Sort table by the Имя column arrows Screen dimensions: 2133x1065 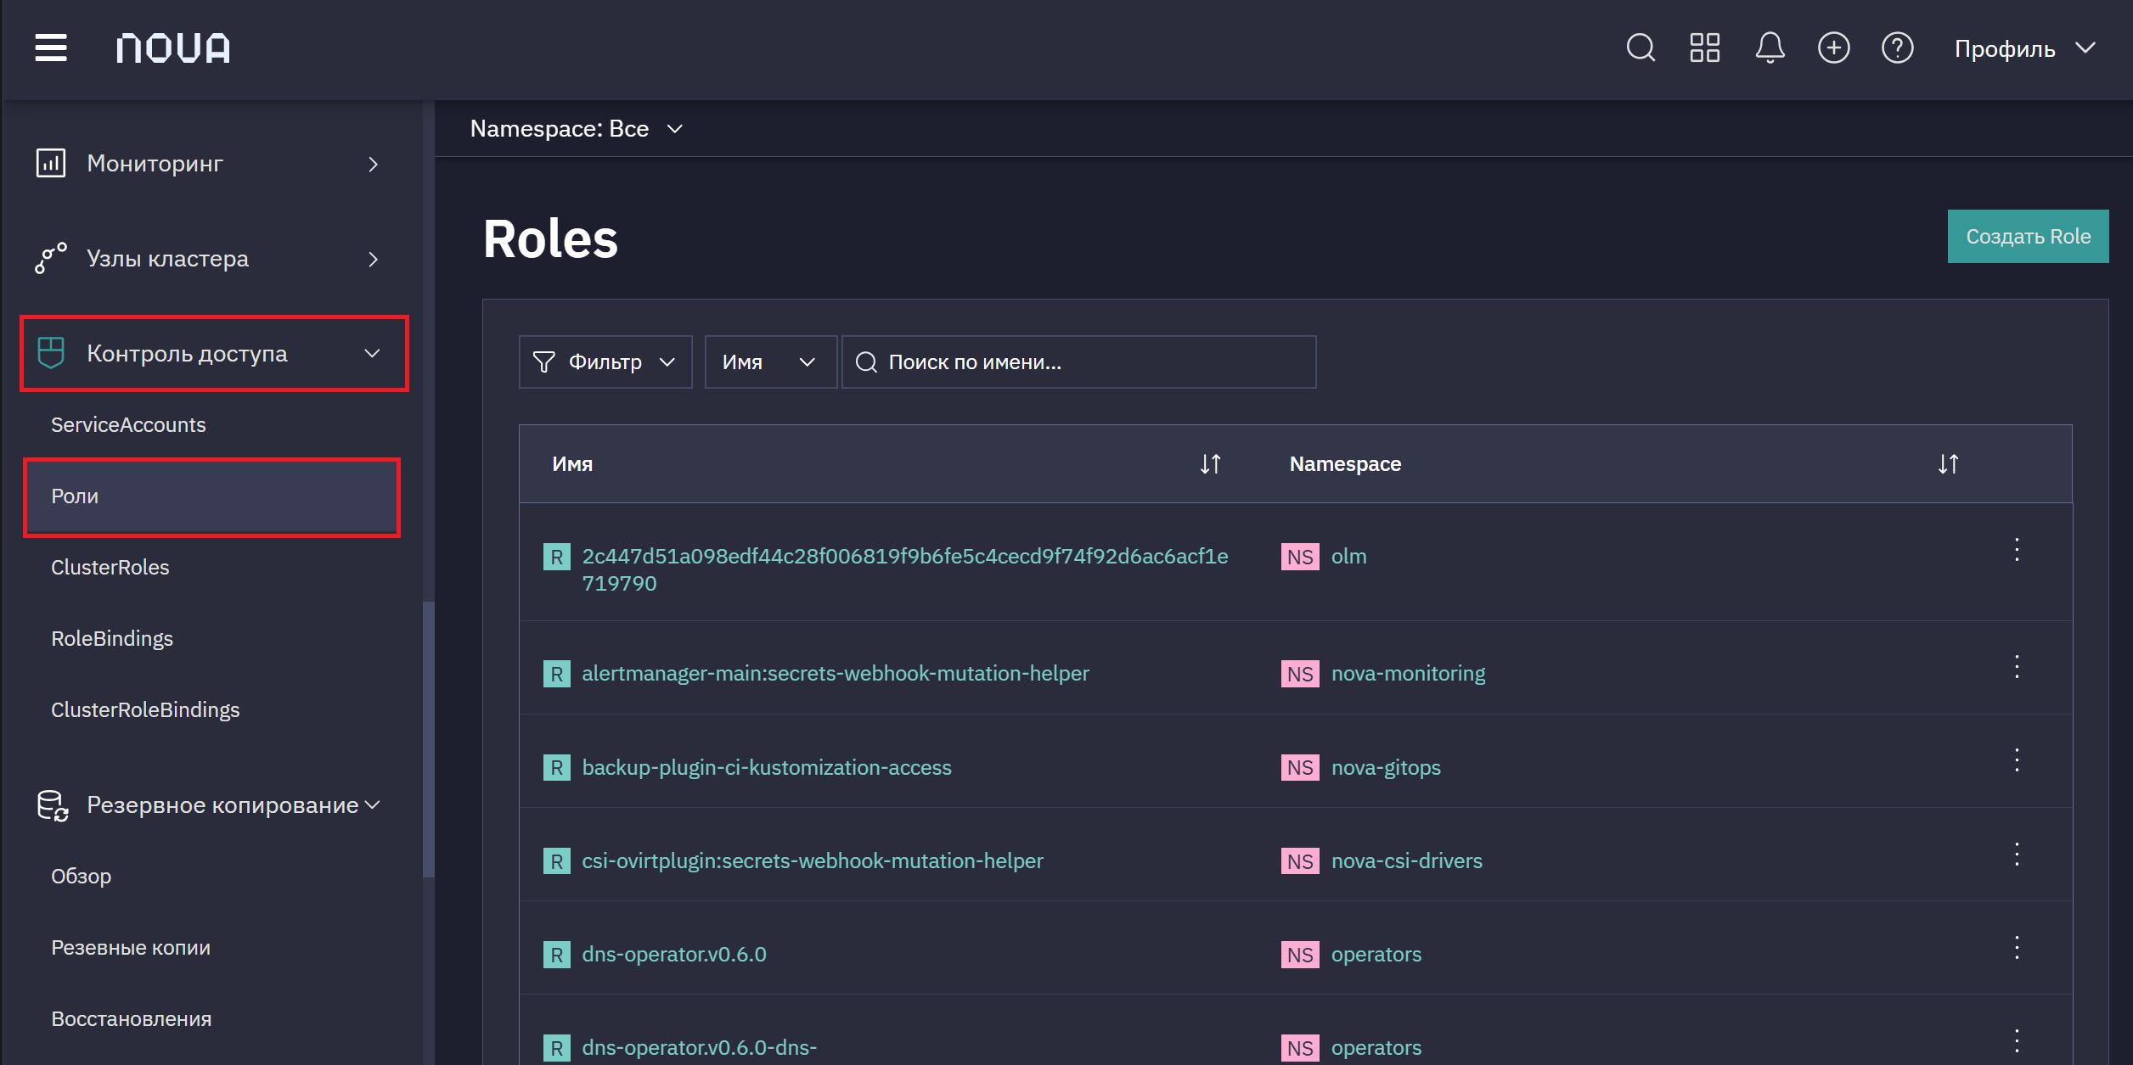click(x=1210, y=464)
